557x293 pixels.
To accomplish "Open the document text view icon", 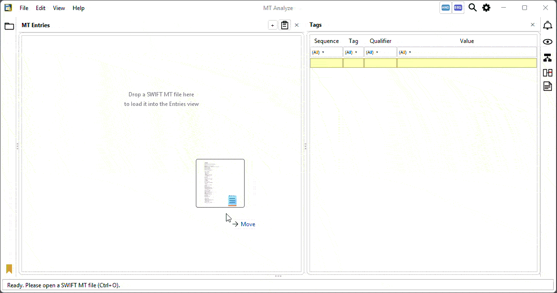I will (548, 86).
